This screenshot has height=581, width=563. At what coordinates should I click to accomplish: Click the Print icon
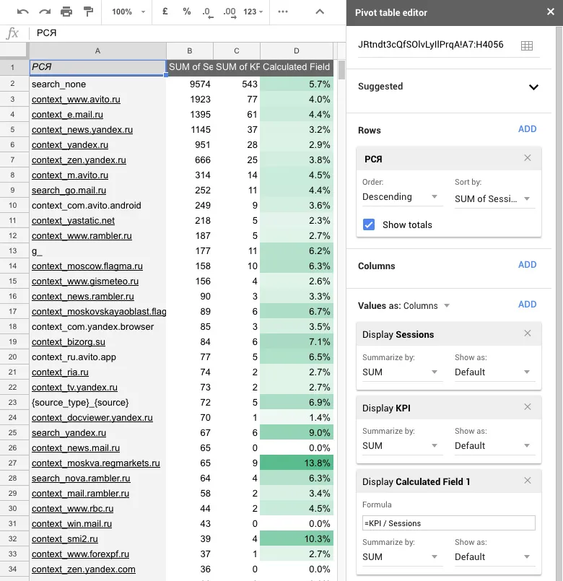point(66,12)
